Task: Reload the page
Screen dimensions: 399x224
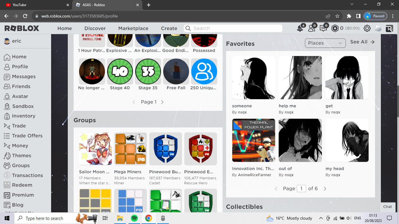Action: pyautogui.click(x=25, y=16)
